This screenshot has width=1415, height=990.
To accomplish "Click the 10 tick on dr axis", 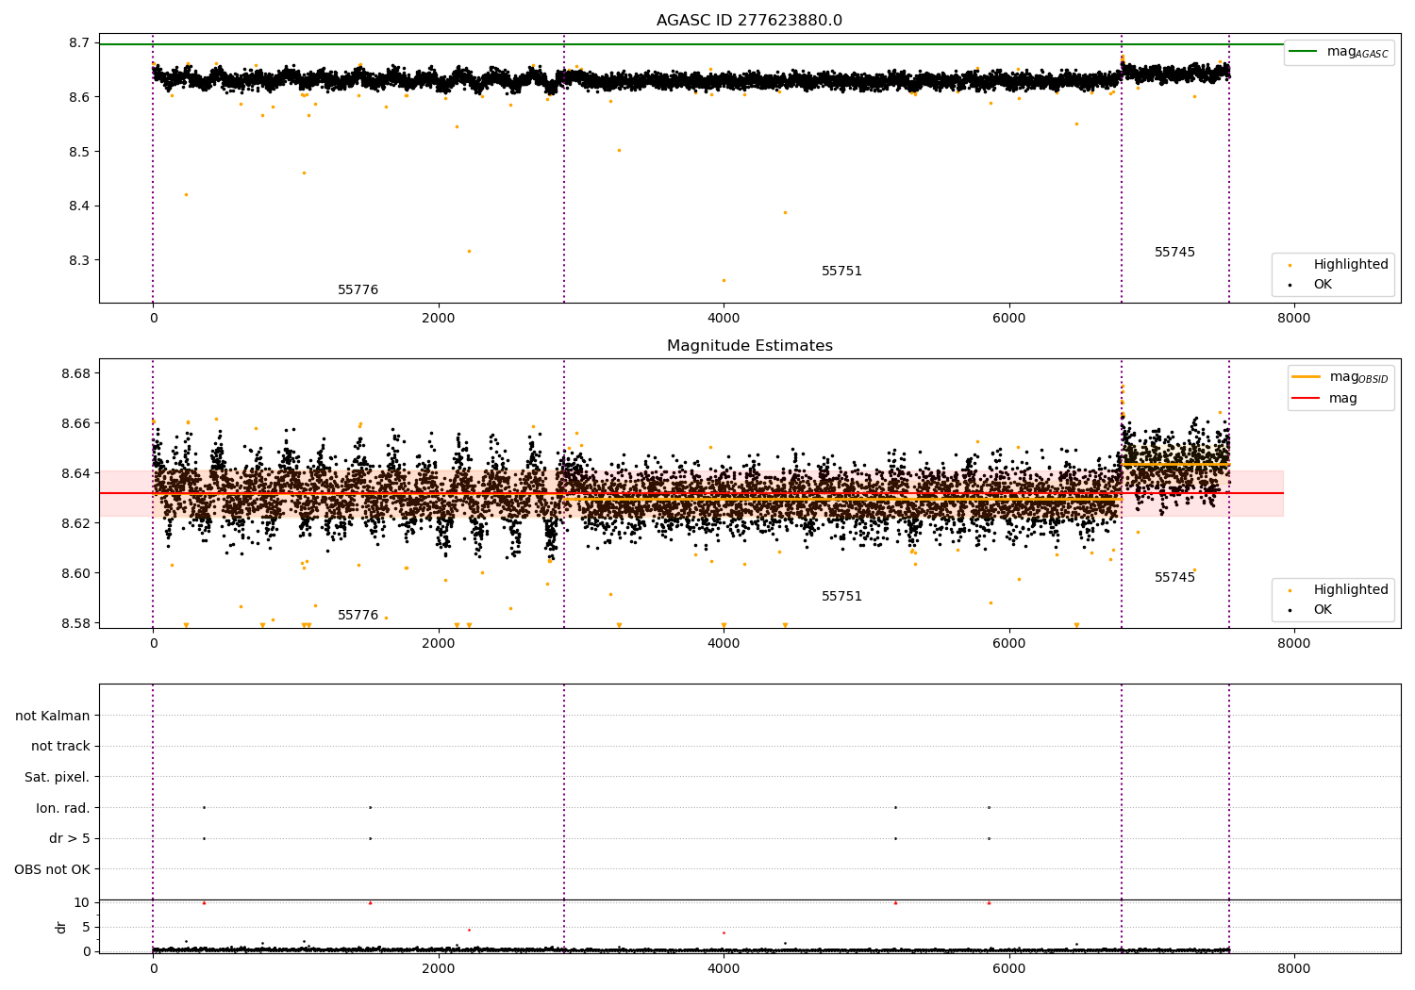I will (x=82, y=902).
